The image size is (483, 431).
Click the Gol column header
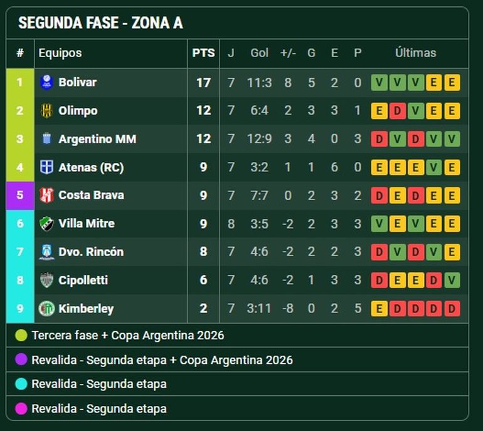tap(260, 53)
